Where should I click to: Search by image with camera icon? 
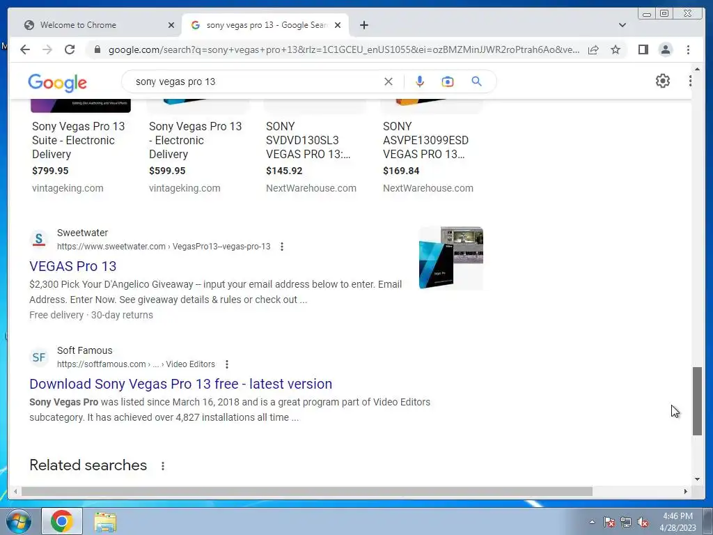click(x=448, y=82)
